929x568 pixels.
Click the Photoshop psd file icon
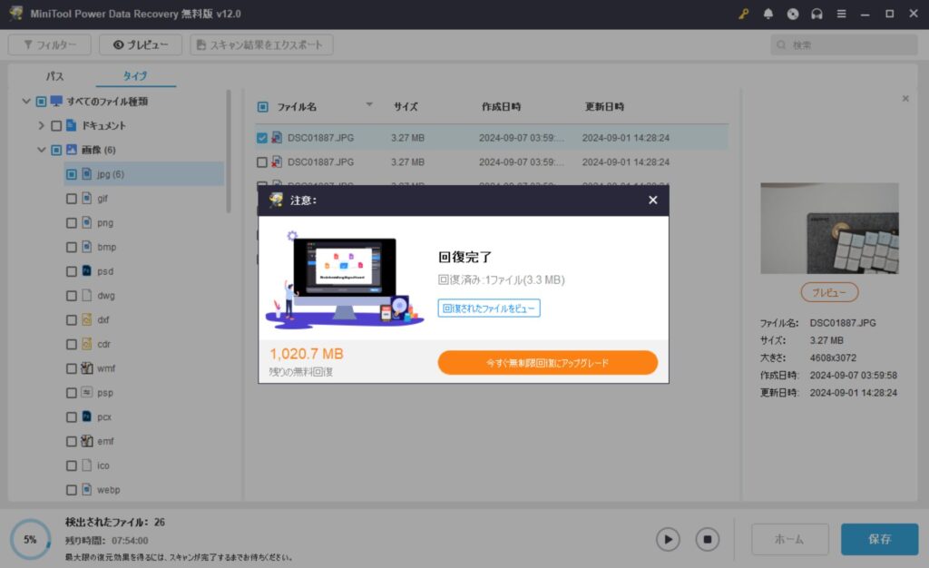pyautogui.click(x=86, y=270)
